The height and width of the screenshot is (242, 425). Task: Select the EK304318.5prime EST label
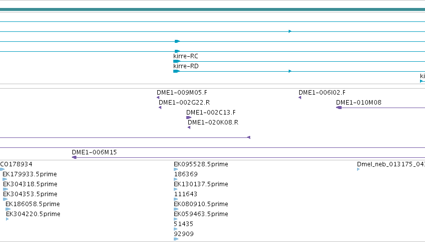30,184
